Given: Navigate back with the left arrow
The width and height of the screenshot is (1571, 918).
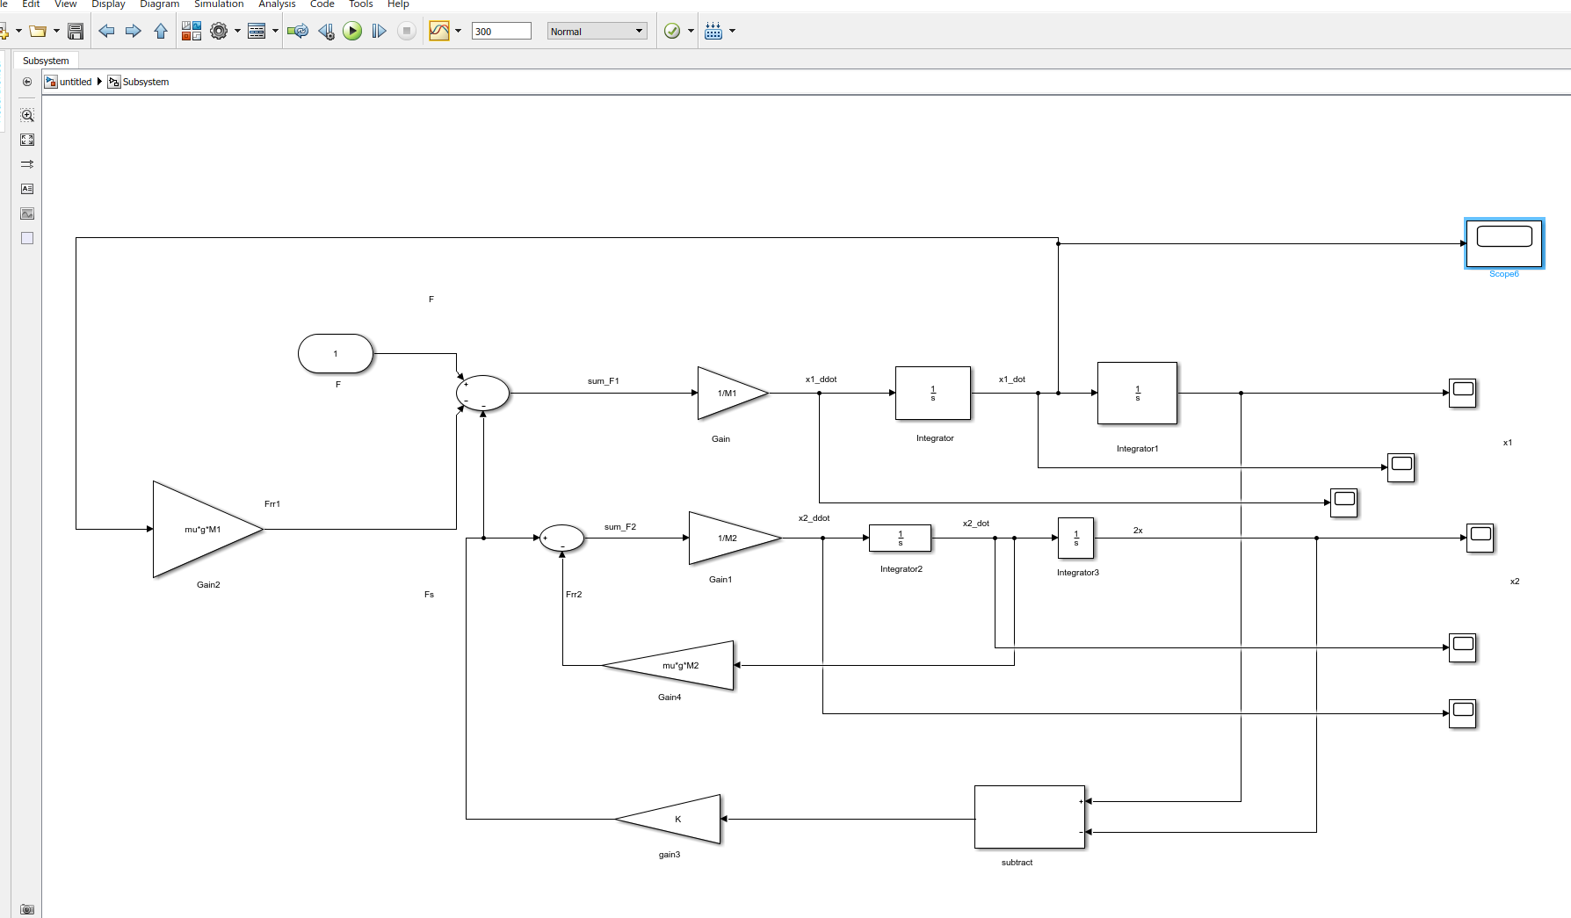Looking at the screenshot, I should click(106, 32).
